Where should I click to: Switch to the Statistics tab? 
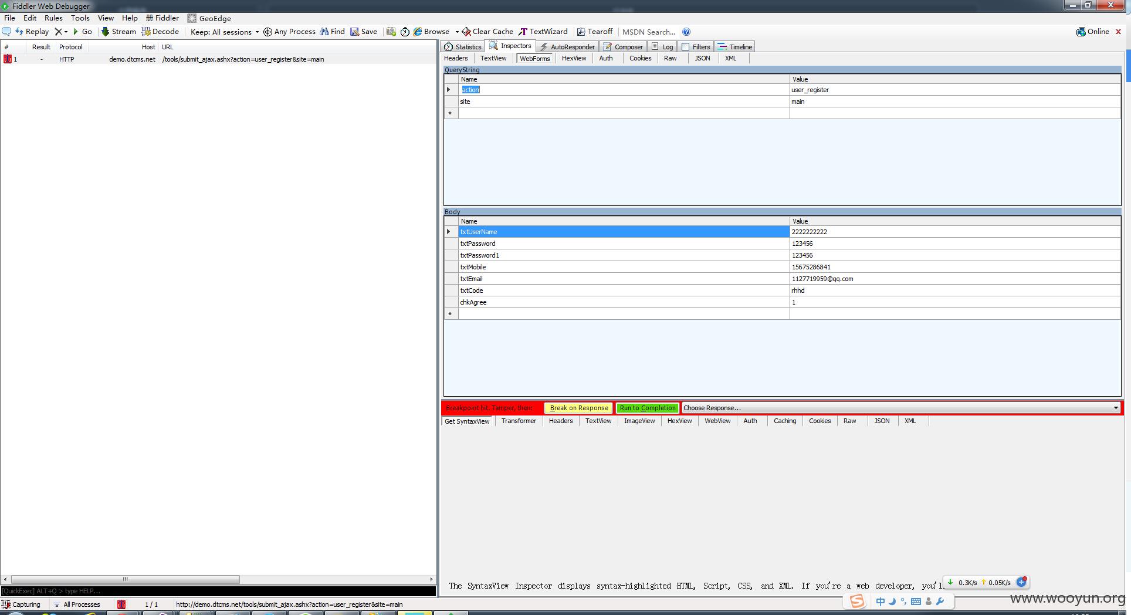pos(463,47)
